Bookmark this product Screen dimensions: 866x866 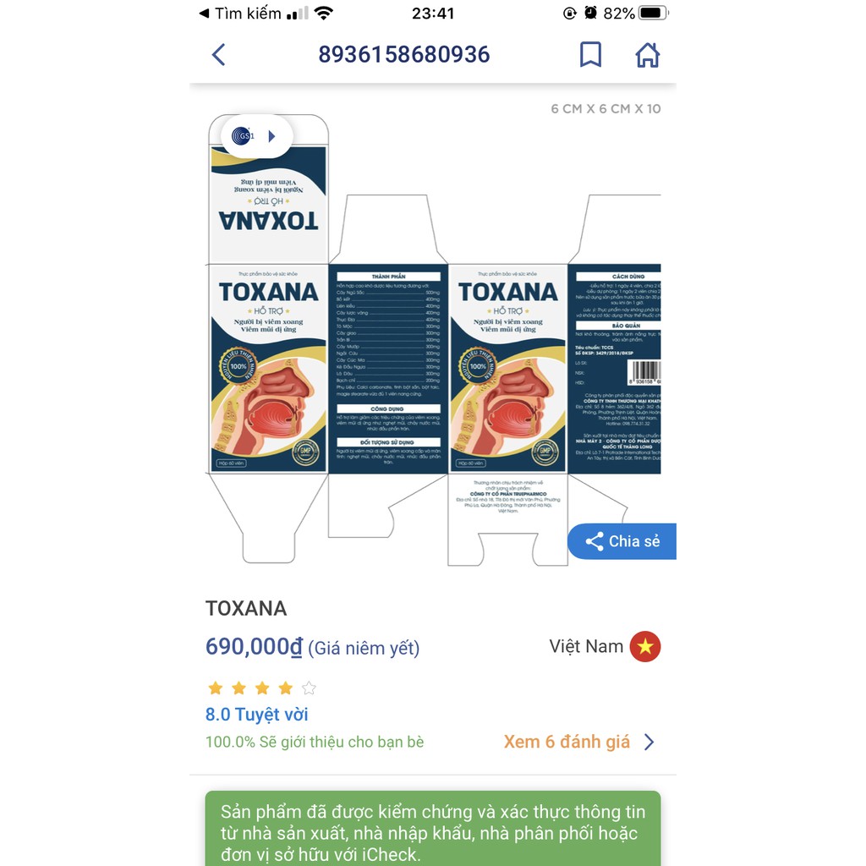[590, 54]
